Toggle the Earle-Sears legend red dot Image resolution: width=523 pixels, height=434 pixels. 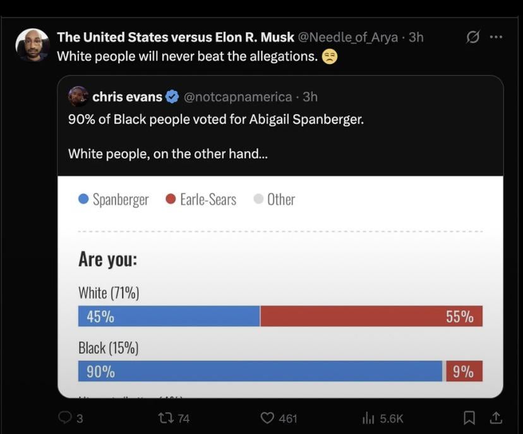click(170, 199)
